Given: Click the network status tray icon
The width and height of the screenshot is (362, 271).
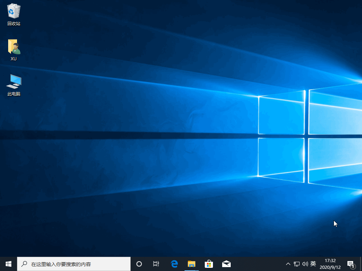Looking at the screenshot, I should point(297,264).
